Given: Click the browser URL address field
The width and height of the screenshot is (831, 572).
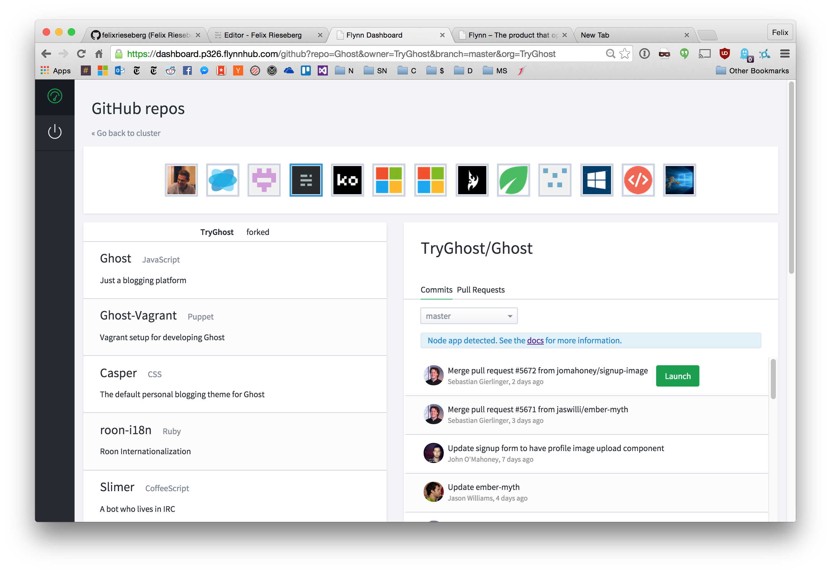Looking at the screenshot, I should 358,54.
